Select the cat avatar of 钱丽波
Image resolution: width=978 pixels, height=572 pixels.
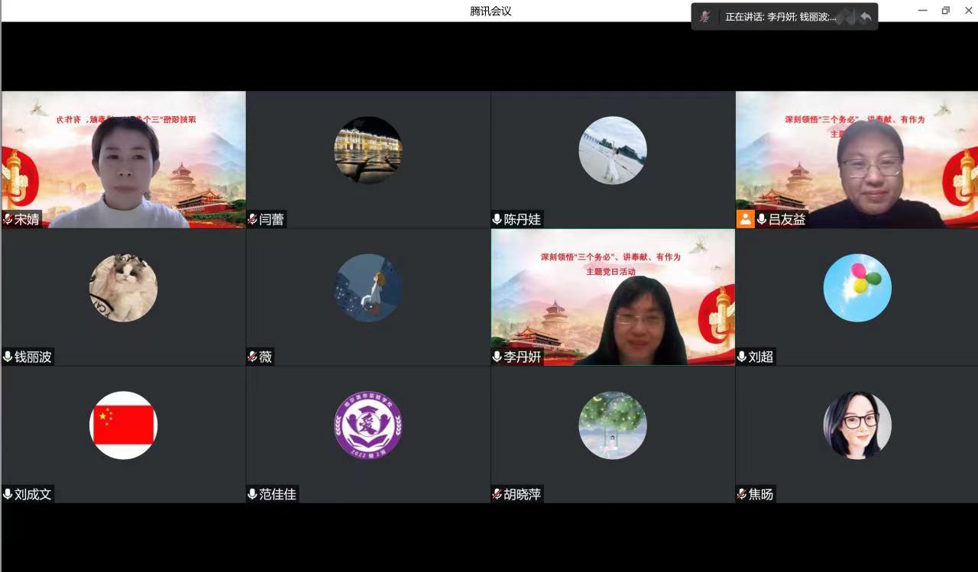[124, 288]
